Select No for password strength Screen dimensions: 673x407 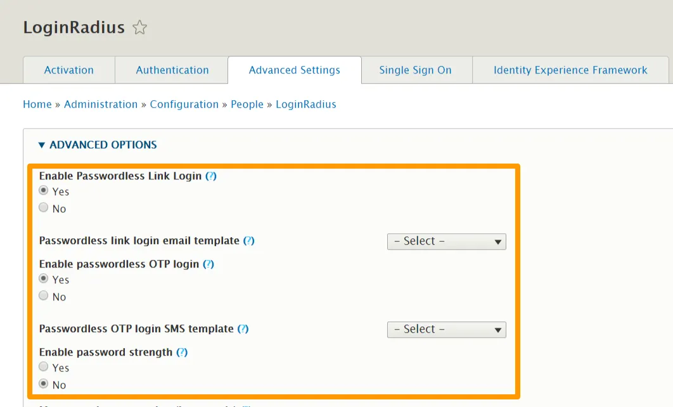point(44,384)
